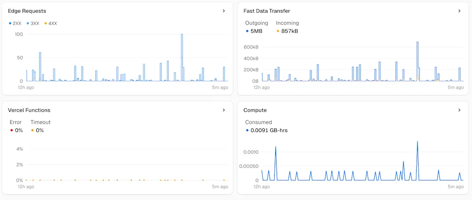Click the Outgoing legend label
The height and width of the screenshot is (200, 472).
[x=256, y=23]
